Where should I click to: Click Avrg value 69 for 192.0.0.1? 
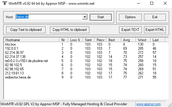pyautogui.click(x=125, y=49)
